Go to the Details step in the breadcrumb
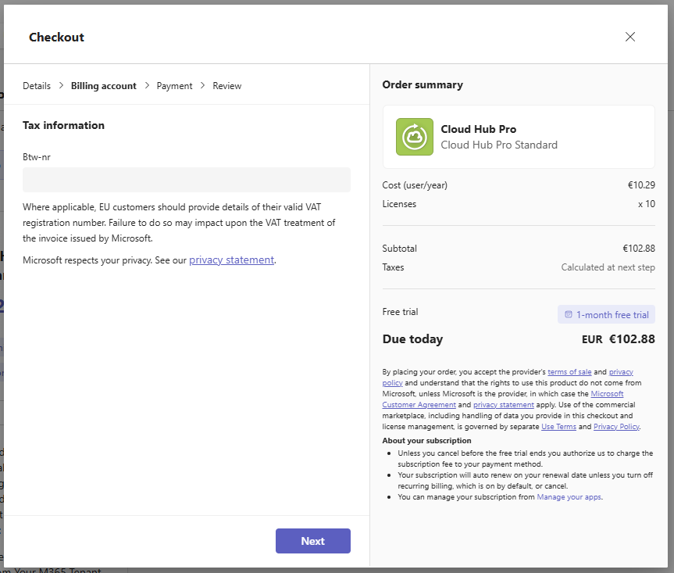Image resolution: width=674 pixels, height=573 pixels. (x=37, y=86)
